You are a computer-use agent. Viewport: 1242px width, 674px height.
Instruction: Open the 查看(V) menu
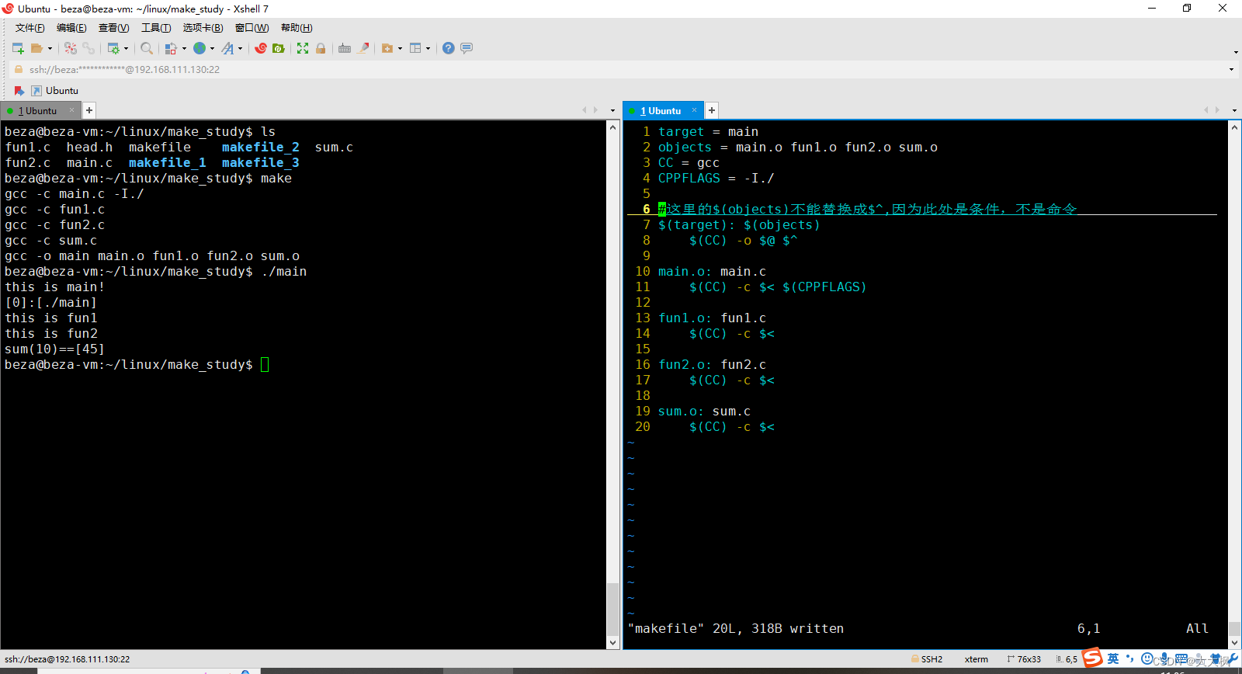coord(113,28)
